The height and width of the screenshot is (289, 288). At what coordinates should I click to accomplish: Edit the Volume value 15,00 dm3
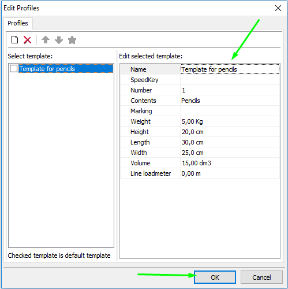click(x=230, y=163)
